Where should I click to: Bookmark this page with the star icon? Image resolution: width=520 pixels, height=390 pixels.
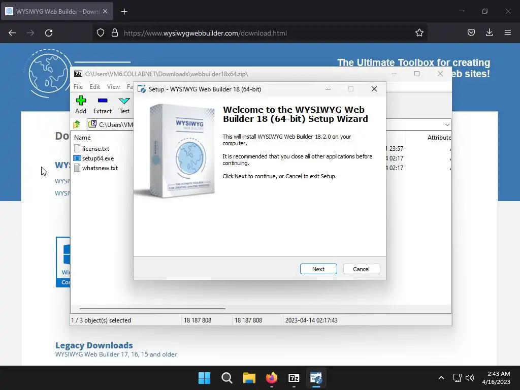(x=419, y=33)
